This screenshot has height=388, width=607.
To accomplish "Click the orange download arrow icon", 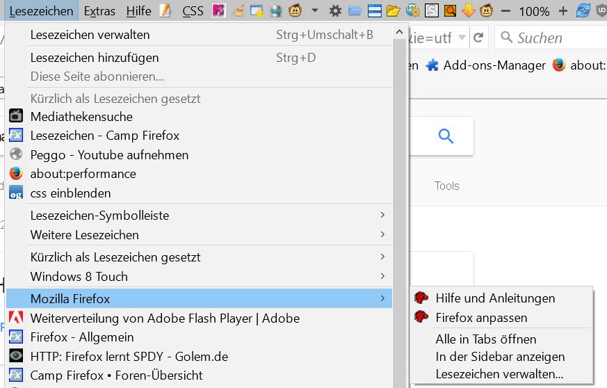I will (468, 11).
